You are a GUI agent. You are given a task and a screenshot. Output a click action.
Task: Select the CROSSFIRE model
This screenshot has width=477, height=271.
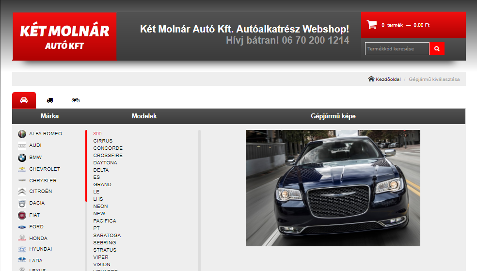(108, 156)
